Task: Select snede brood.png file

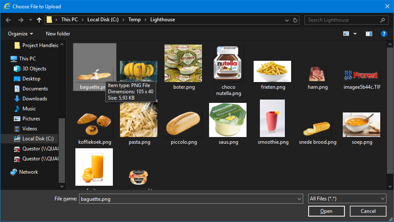Action: click(x=317, y=132)
